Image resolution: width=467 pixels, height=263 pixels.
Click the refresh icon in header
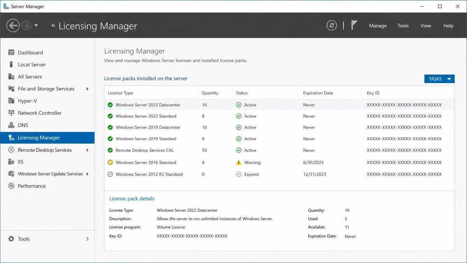[332, 26]
